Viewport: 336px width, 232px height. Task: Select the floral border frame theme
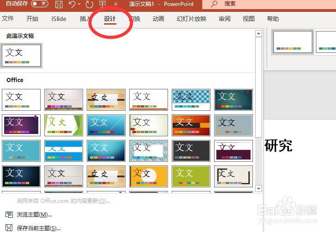coord(148,151)
